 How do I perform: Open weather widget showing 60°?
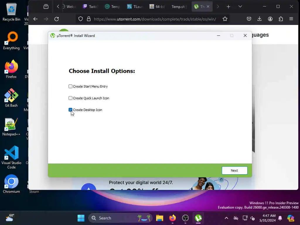click(10, 218)
